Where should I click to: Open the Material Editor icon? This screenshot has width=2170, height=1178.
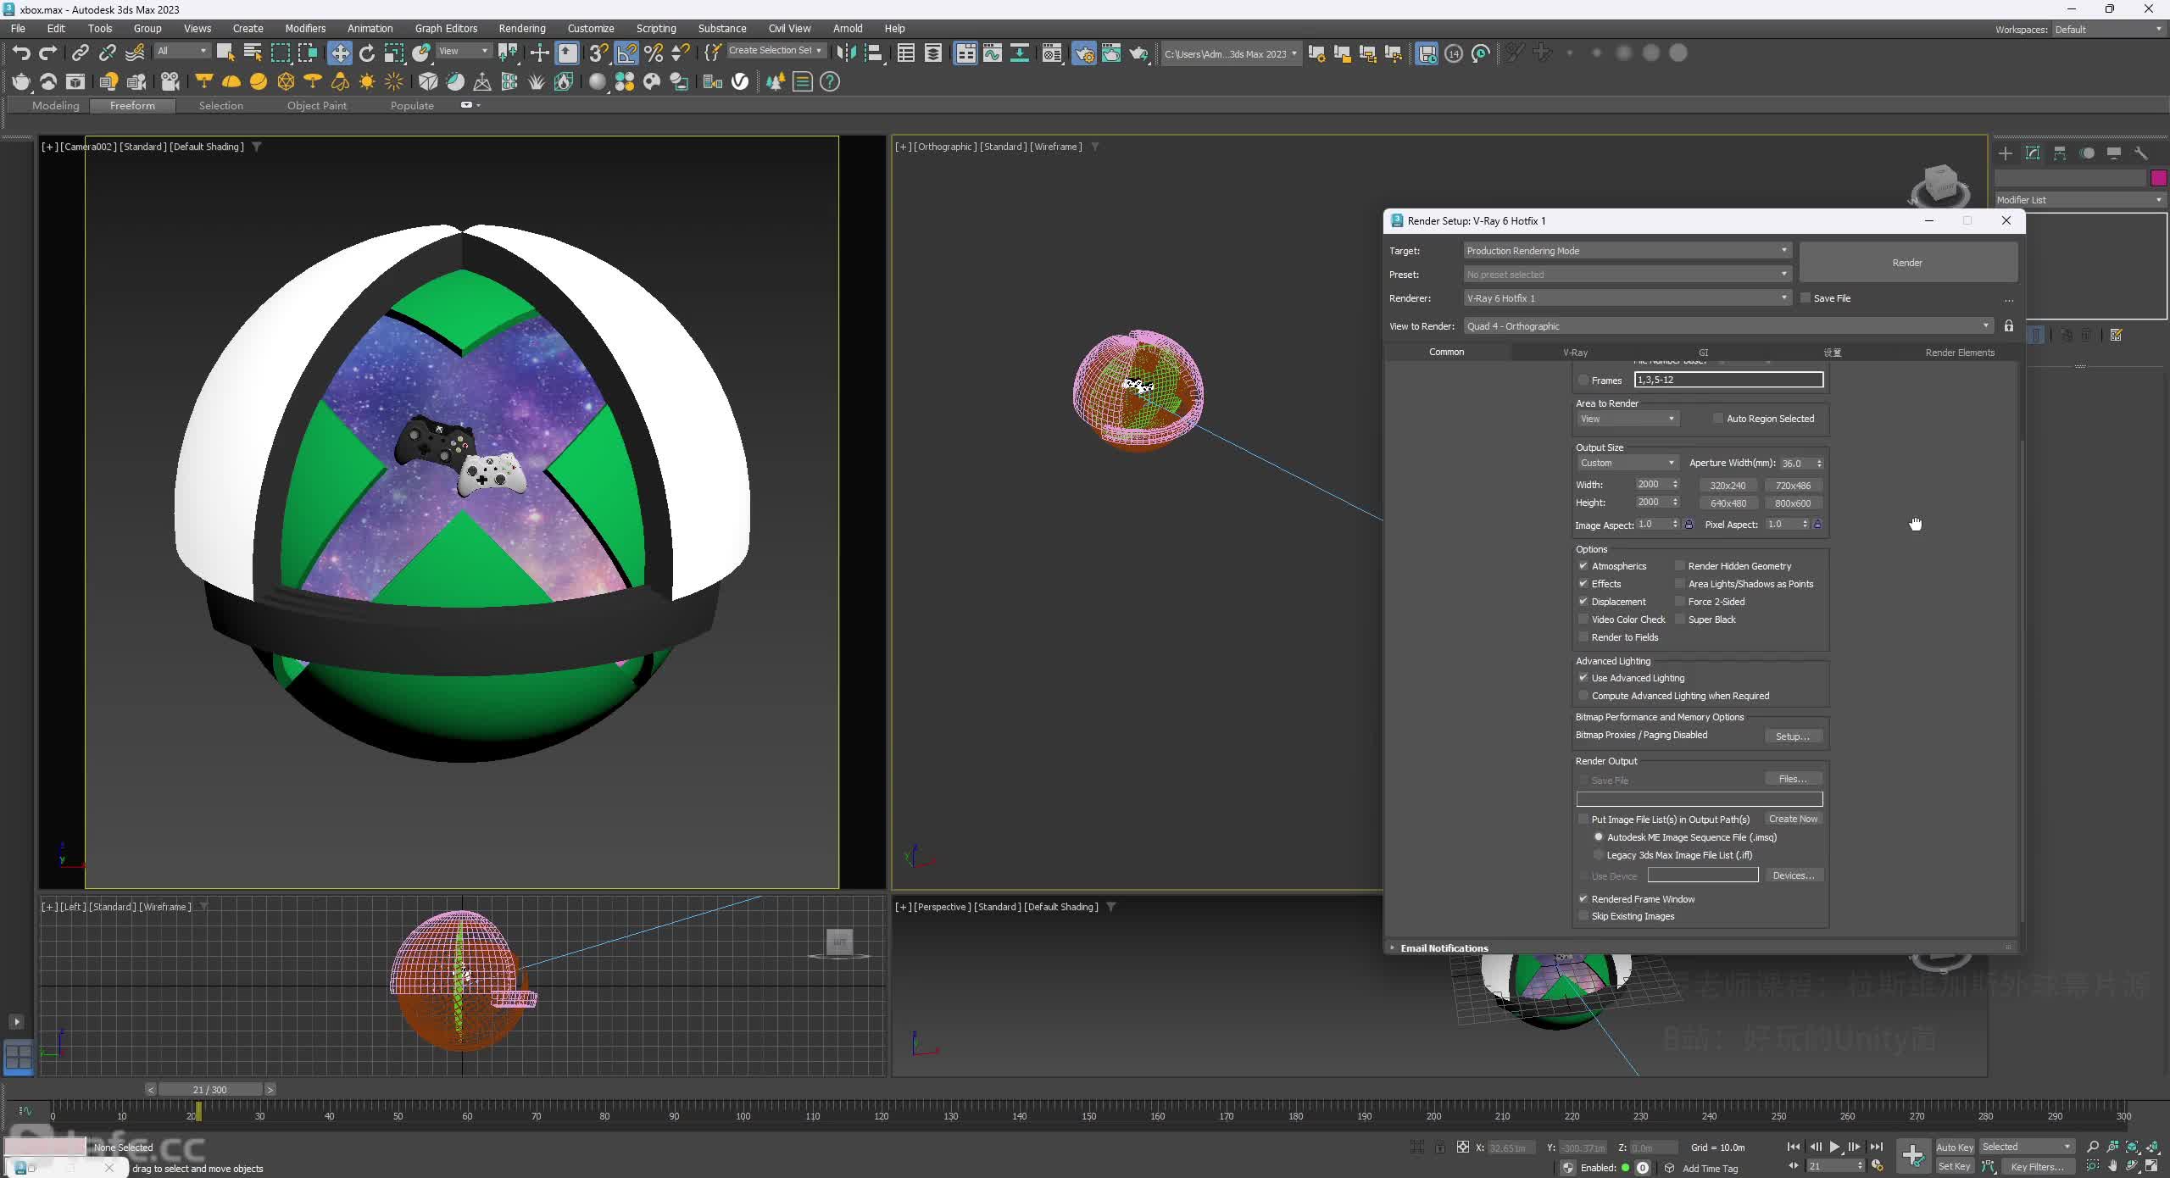(1051, 53)
